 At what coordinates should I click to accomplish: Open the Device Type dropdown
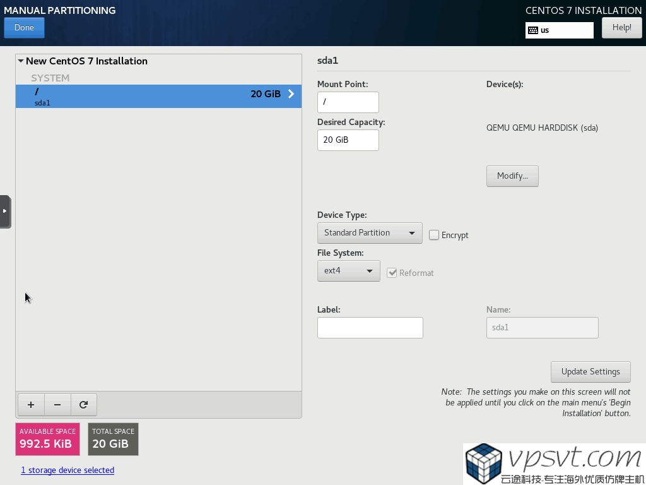(369, 233)
